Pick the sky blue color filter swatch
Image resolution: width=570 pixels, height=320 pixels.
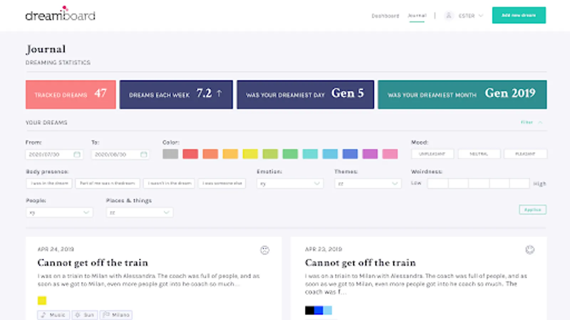click(x=330, y=154)
